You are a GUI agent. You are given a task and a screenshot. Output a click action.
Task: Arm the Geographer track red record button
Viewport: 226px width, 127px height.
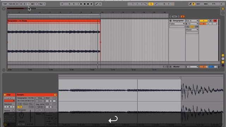click(x=215, y=21)
